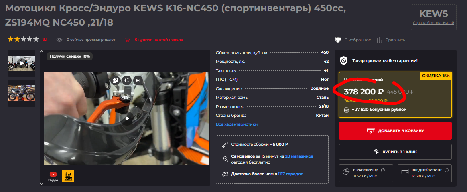467x192 pixels.
Task: Open the YouTube Видео icon
Action: click(x=53, y=176)
